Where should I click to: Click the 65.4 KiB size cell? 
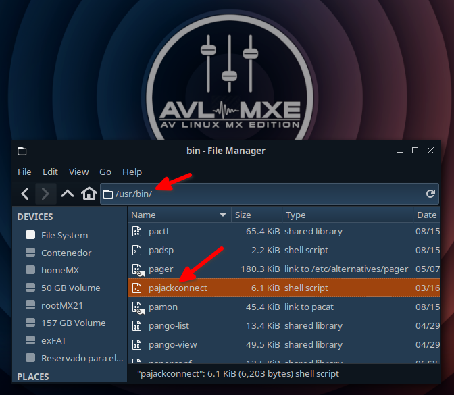tap(263, 232)
